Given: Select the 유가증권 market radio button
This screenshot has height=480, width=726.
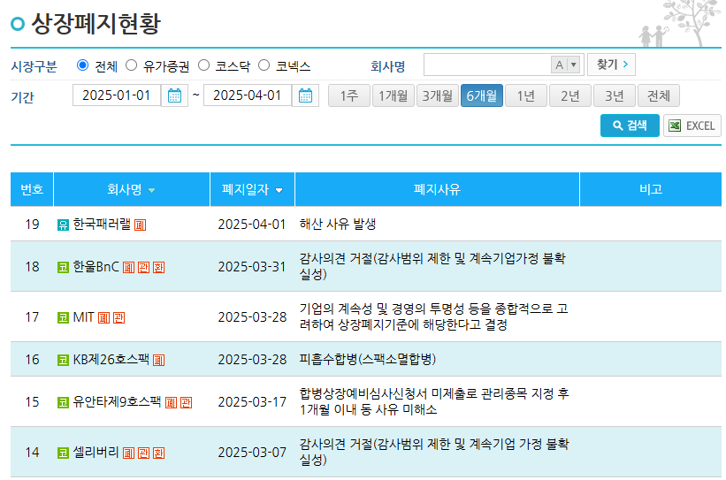Looking at the screenshot, I should tap(132, 65).
